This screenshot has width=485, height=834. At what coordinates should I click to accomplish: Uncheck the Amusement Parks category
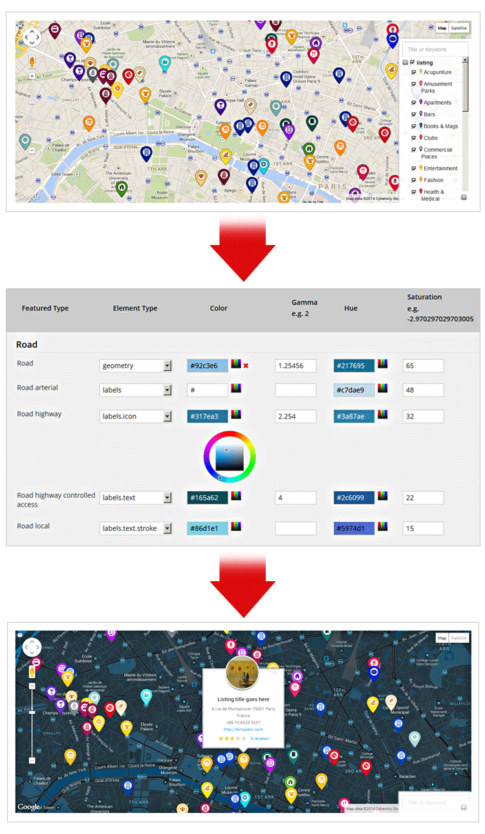point(414,84)
